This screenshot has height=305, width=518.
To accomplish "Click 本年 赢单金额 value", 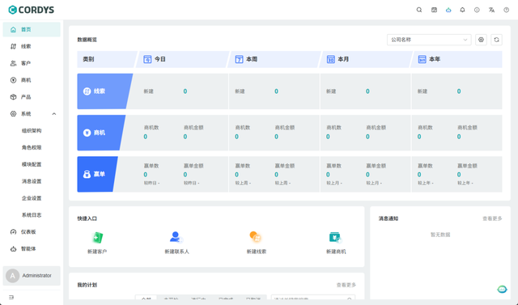I will [x=459, y=175].
